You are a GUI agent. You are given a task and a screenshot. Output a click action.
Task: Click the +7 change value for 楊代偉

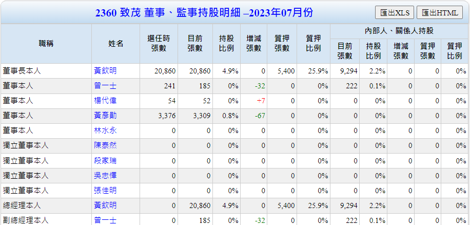[x=260, y=101]
